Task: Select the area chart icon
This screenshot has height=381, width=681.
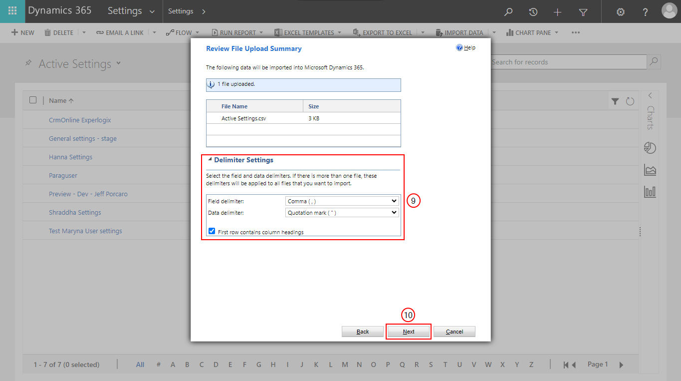Action: click(x=650, y=170)
